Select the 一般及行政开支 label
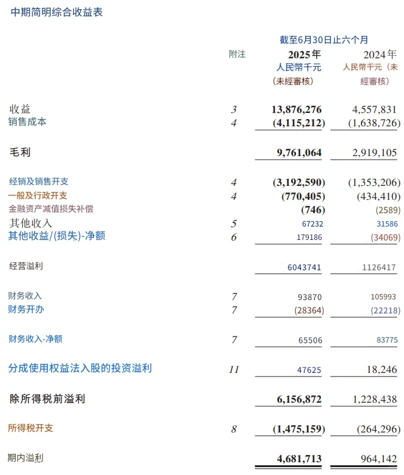The height and width of the screenshot is (475, 404). point(38,196)
